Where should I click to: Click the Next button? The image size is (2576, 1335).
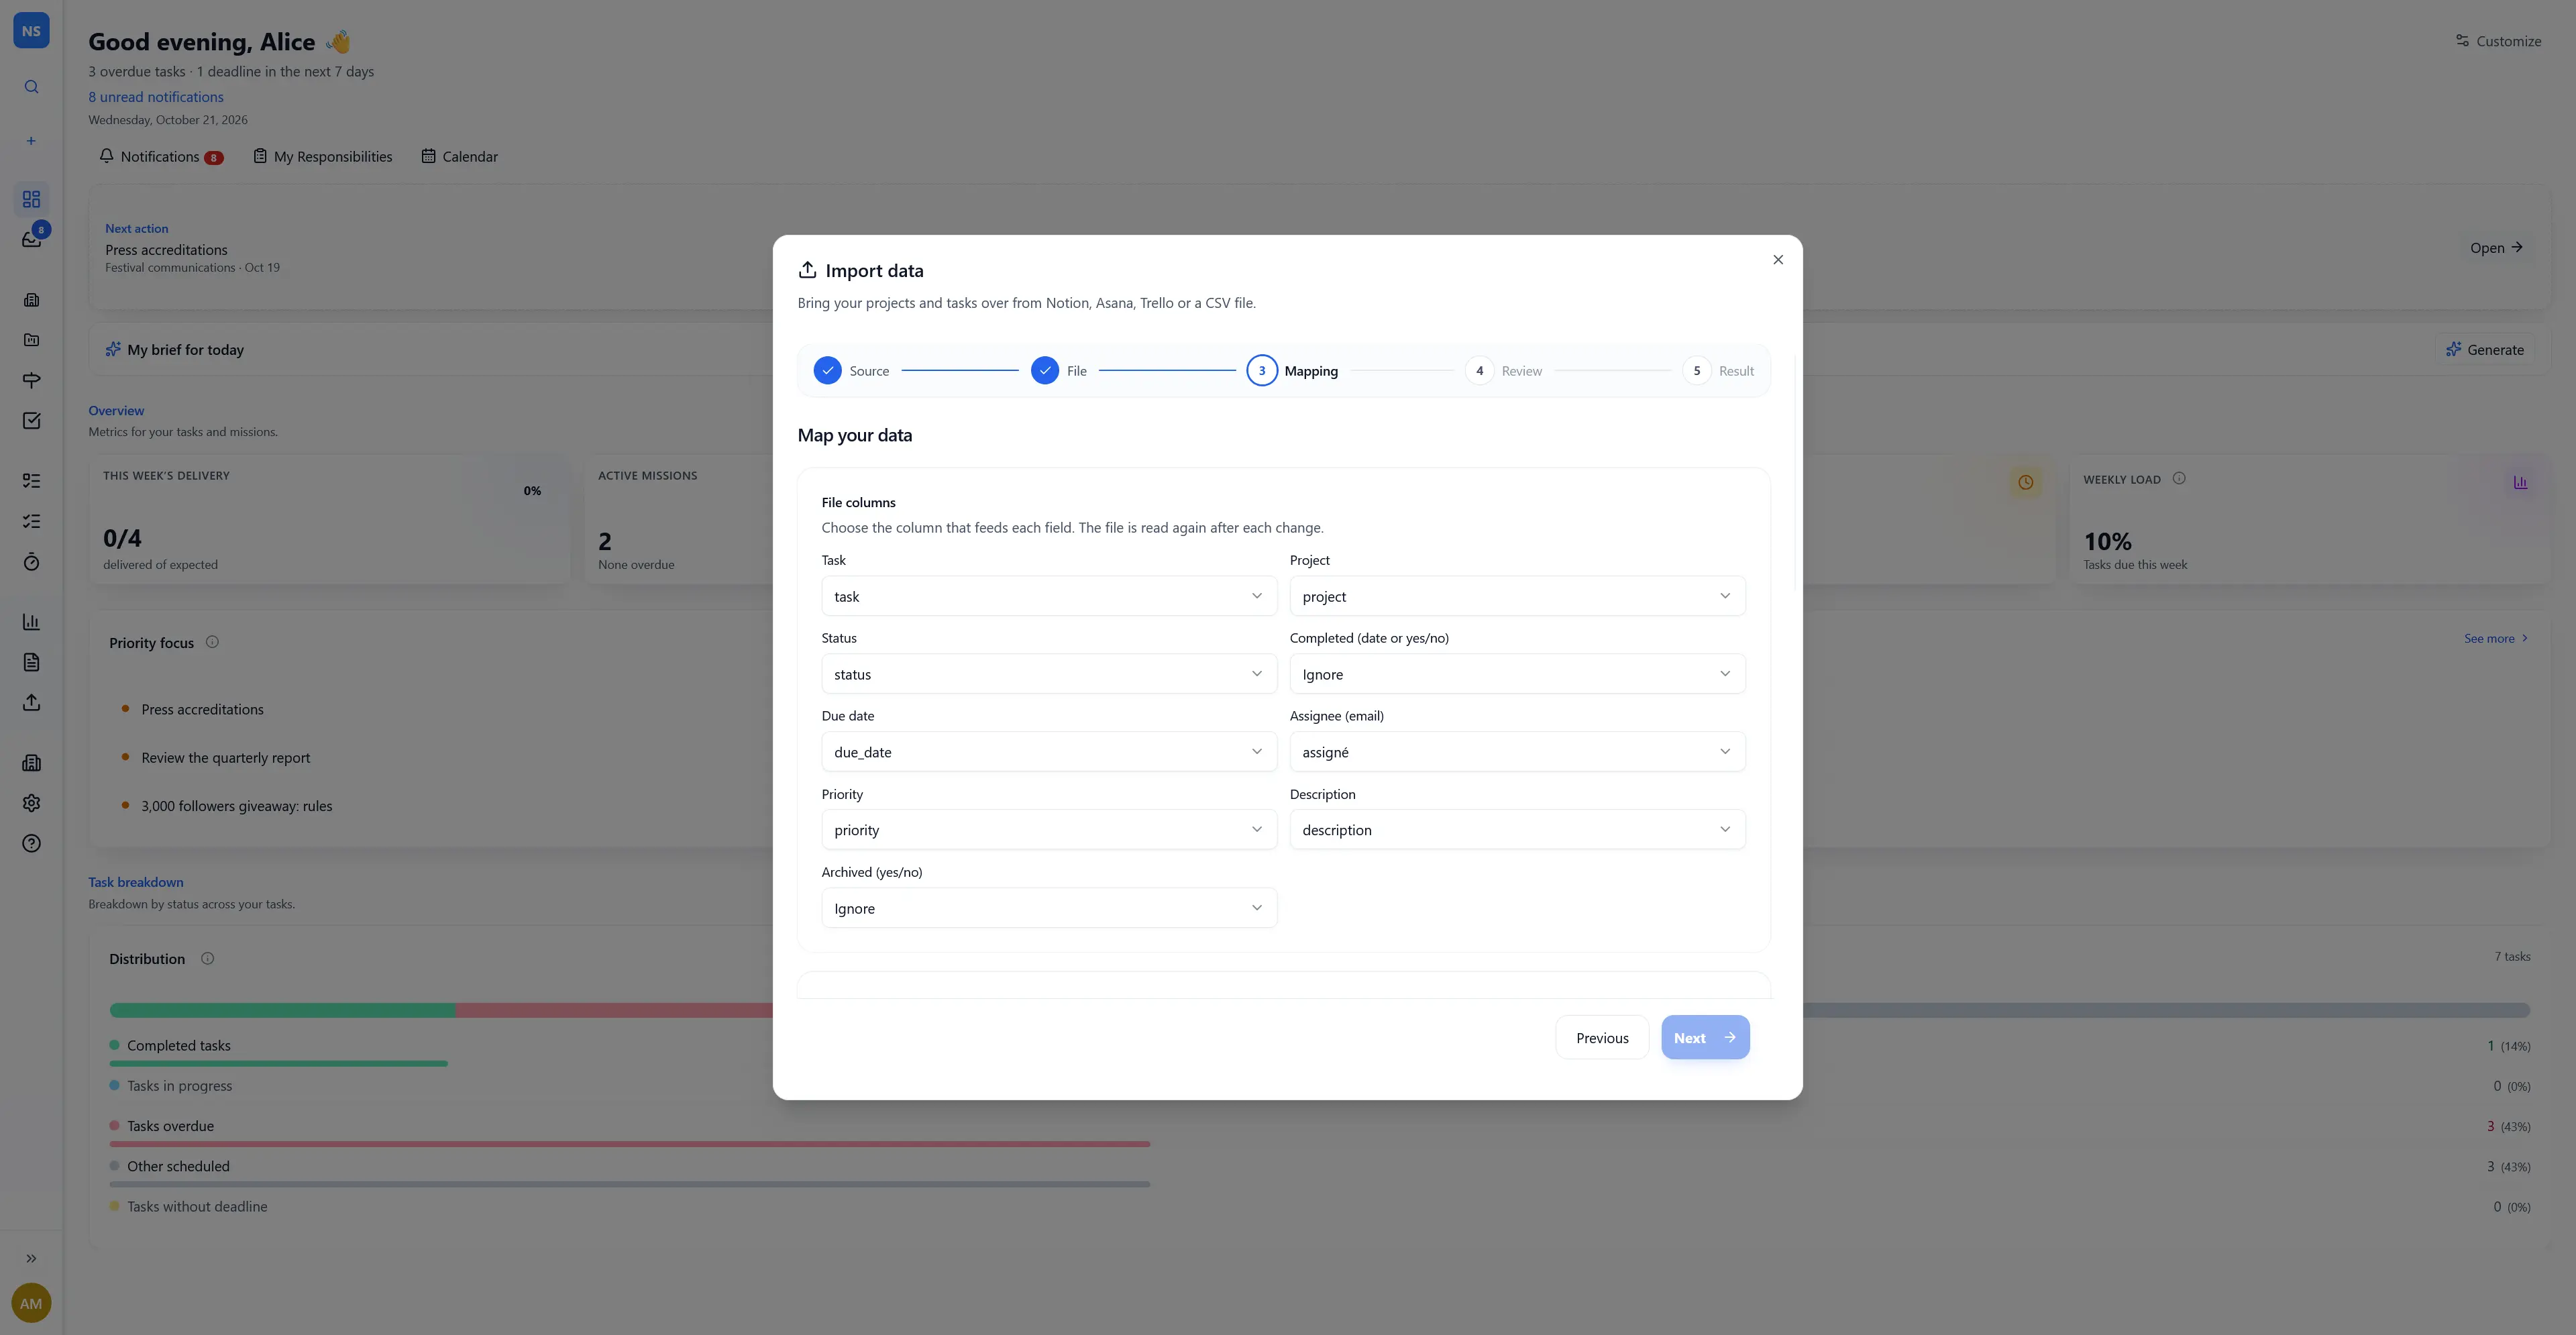click(1705, 1038)
